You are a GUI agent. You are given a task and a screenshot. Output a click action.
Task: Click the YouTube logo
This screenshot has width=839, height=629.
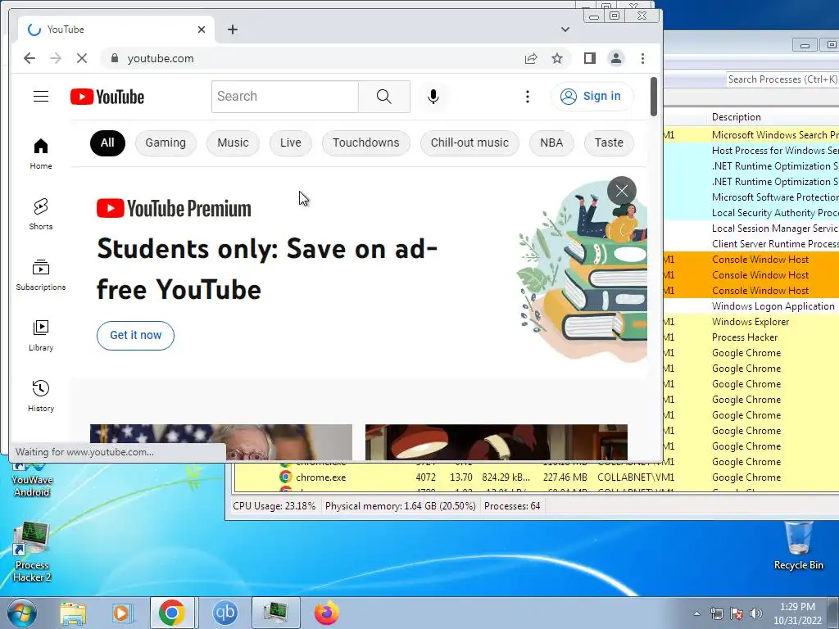(107, 97)
